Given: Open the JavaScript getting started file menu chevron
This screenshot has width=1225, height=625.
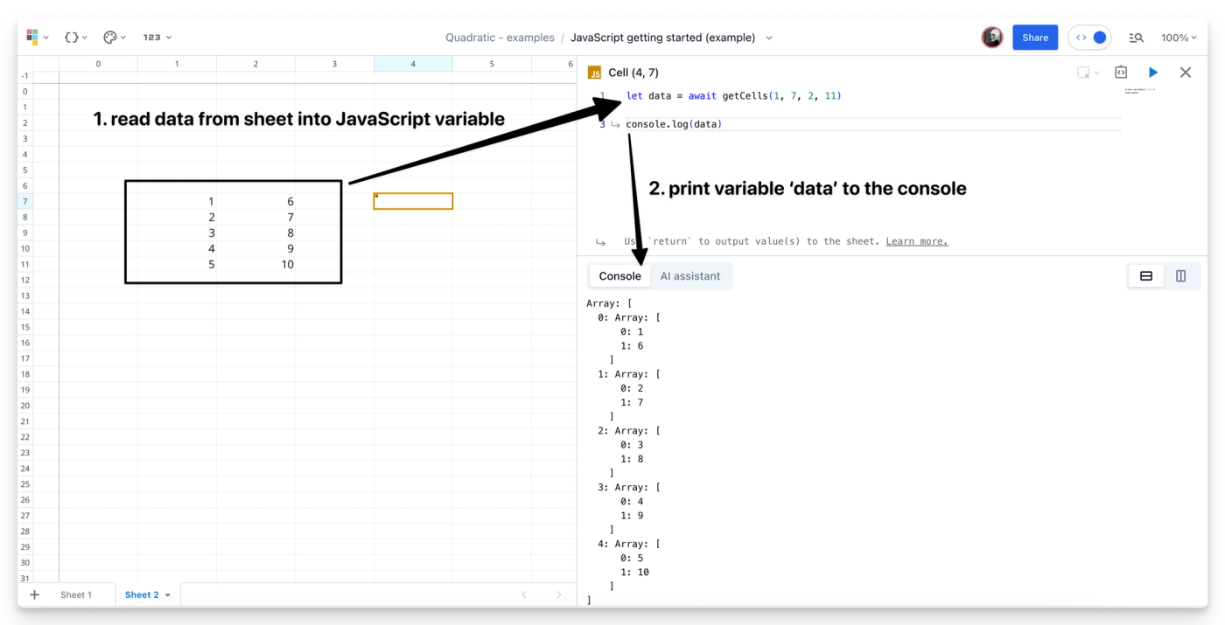Looking at the screenshot, I should (768, 38).
